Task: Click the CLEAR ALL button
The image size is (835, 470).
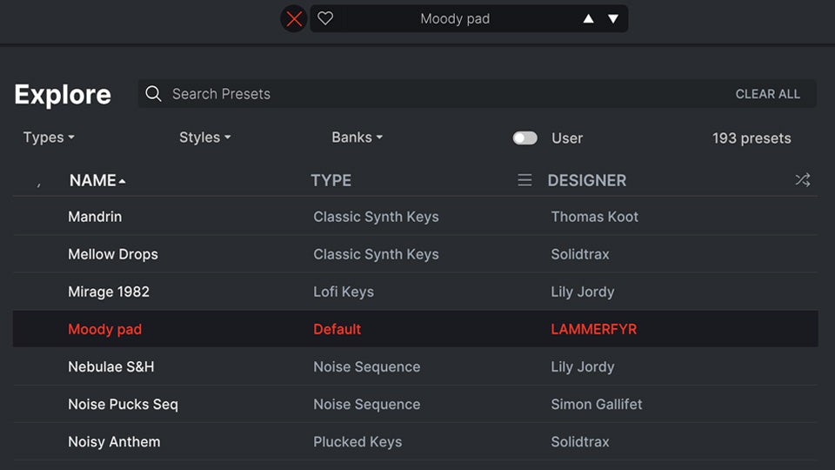Action: [x=767, y=94]
